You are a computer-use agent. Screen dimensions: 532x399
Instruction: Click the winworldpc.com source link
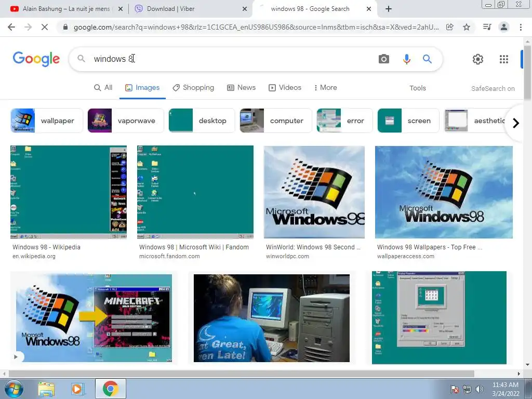[x=287, y=256]
